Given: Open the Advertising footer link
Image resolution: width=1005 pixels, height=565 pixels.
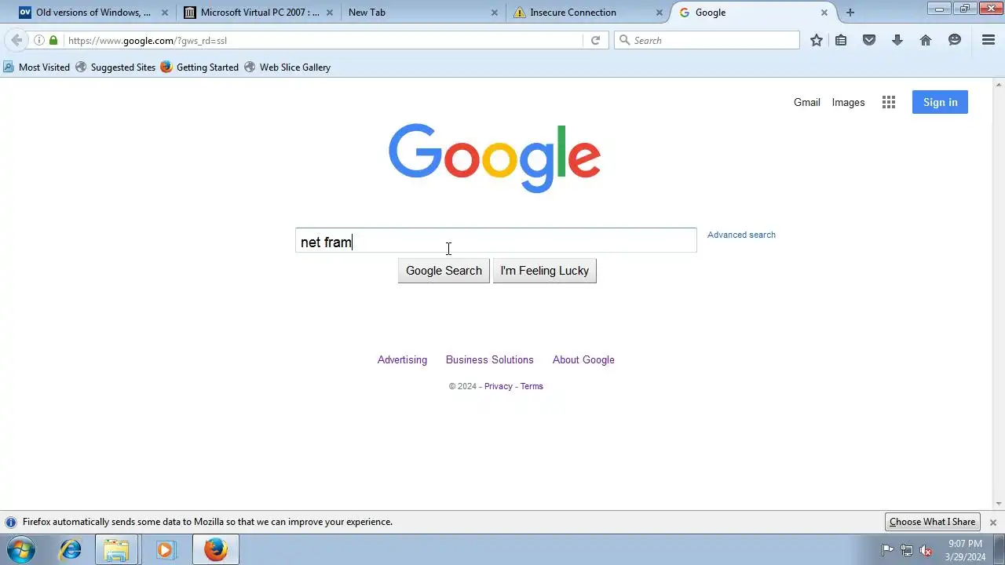Looking at the screenshot, I should [402, 359].
